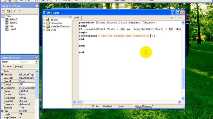Click the Procedures folder icon in code explorer
213x119 pixels.
click(48, 23)
